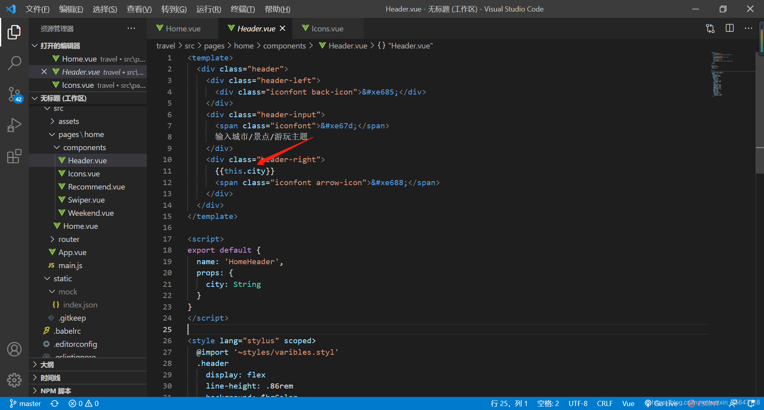This screenshot has height=410, width=764.
Task: Open the Go (转到) menu
Action: (x=174, y=9)
